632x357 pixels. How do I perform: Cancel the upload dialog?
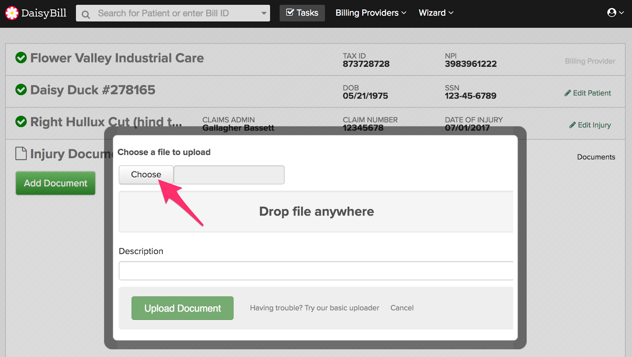(x=402, y=308)
